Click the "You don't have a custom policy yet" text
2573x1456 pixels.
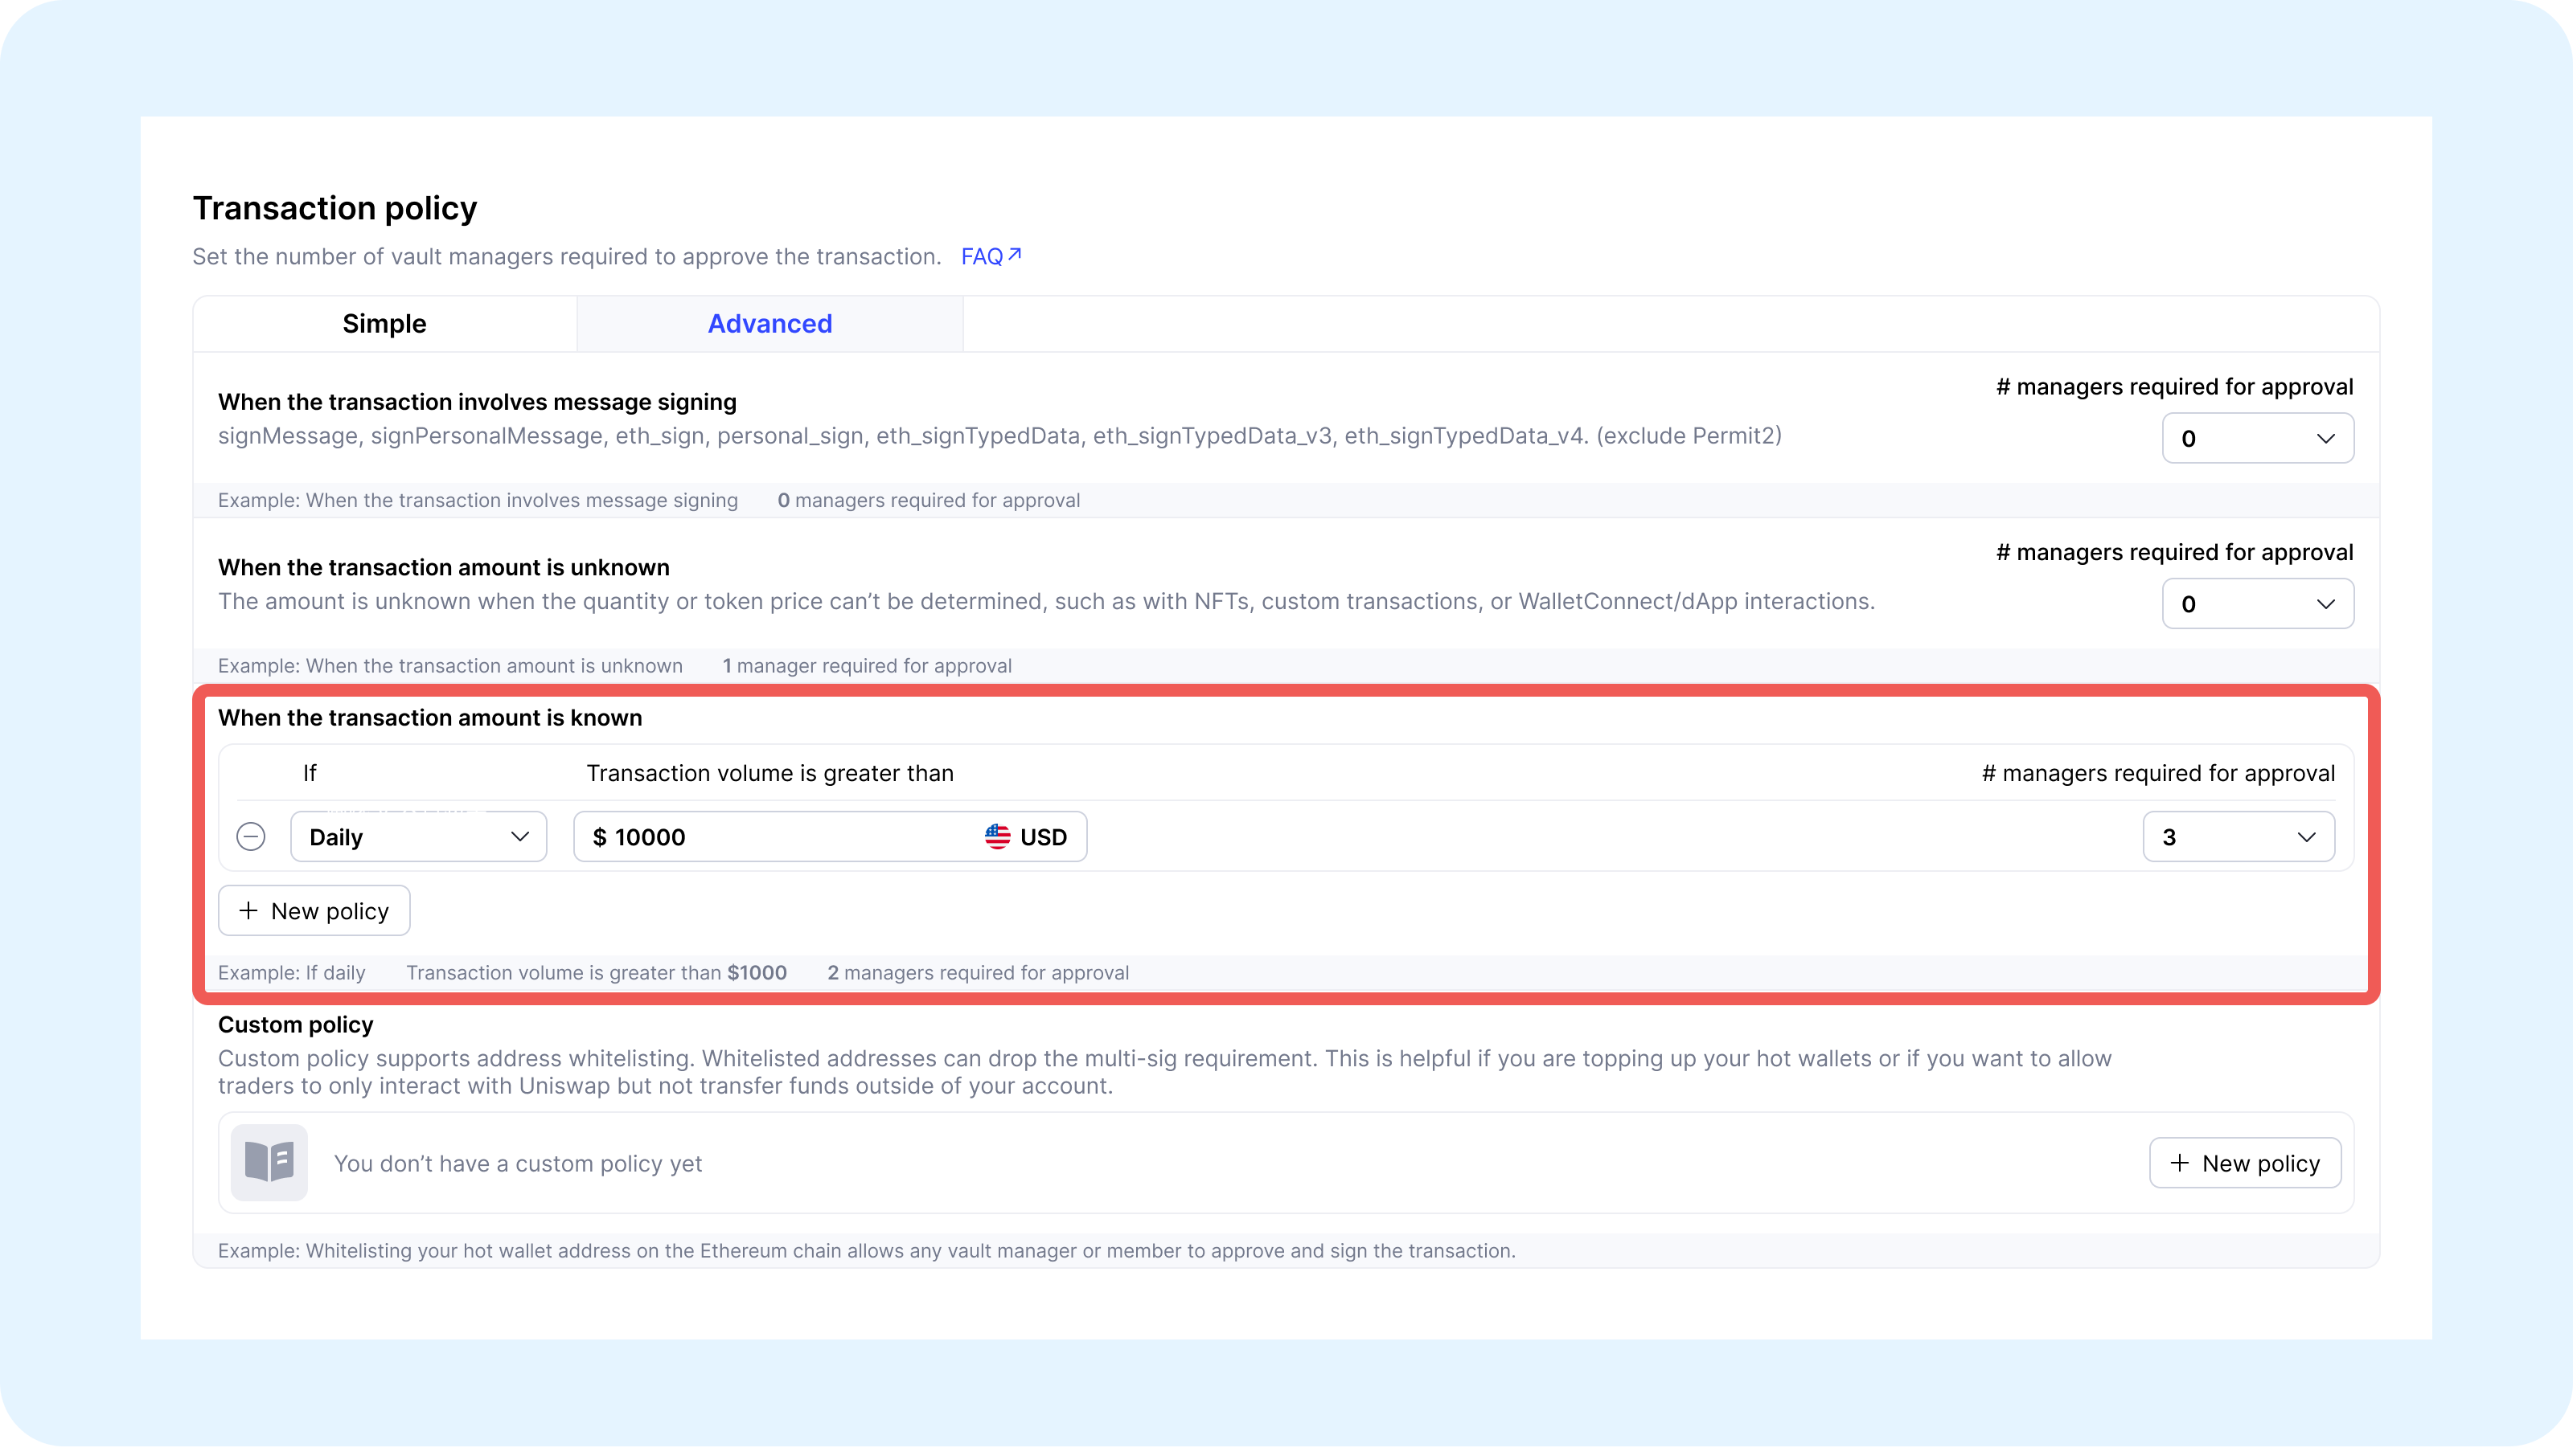pyautogui.click(x=517, y=1163)
